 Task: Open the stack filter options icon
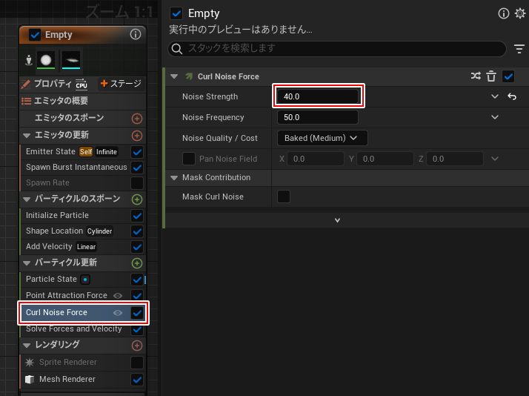tap(519, 49)
